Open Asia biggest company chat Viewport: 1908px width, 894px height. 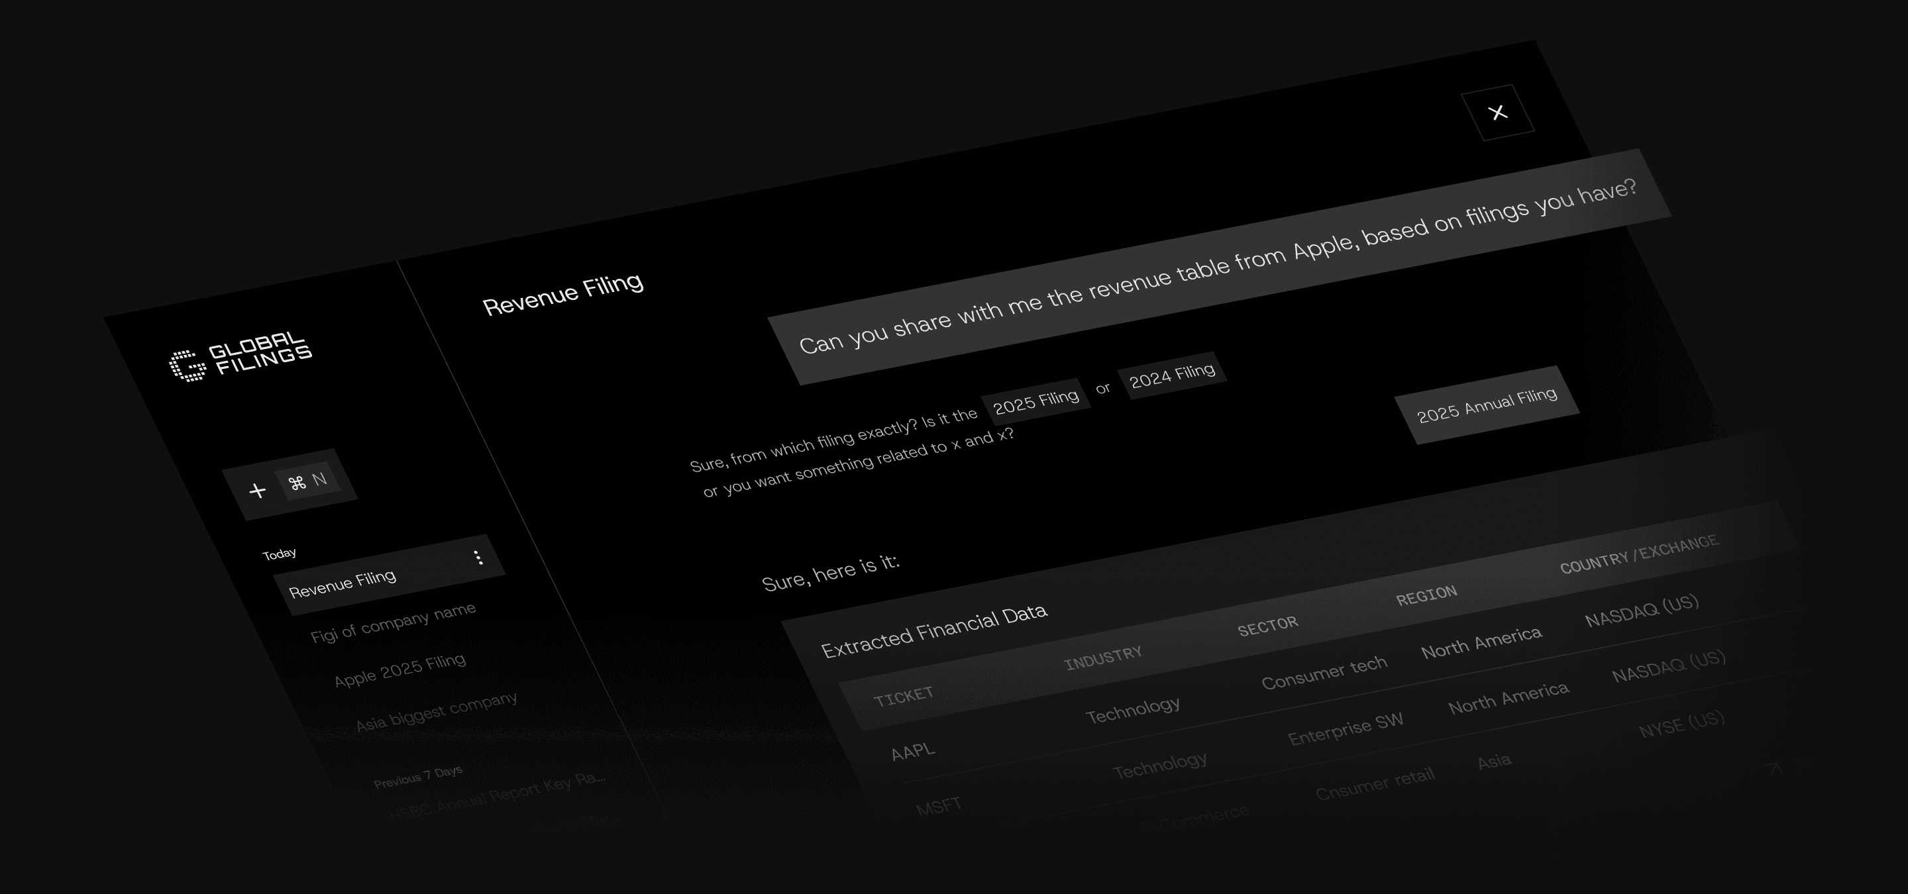coord(437,712)
